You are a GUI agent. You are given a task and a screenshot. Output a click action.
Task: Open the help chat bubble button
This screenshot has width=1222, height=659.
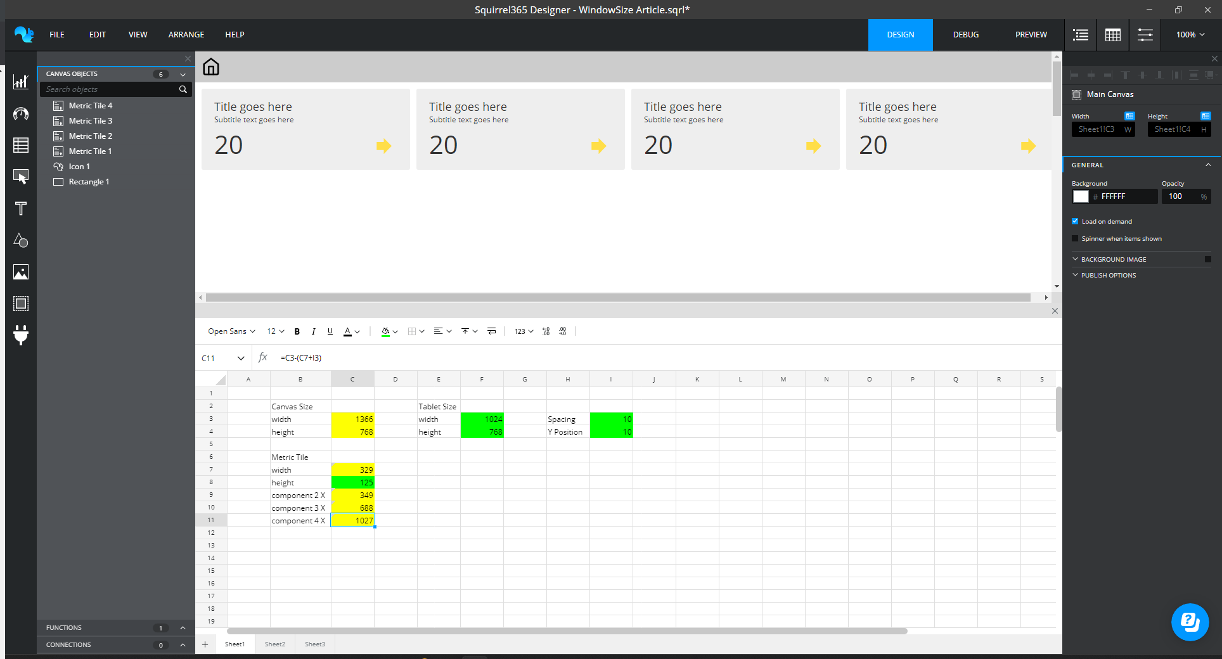tap(1190, 622)
